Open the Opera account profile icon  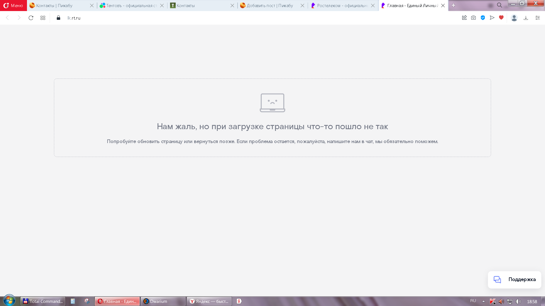click(x=514, y=18)
